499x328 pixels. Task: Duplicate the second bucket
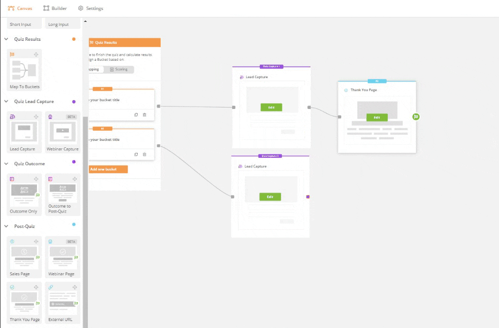pyautogui.click(x=136, y=154)
